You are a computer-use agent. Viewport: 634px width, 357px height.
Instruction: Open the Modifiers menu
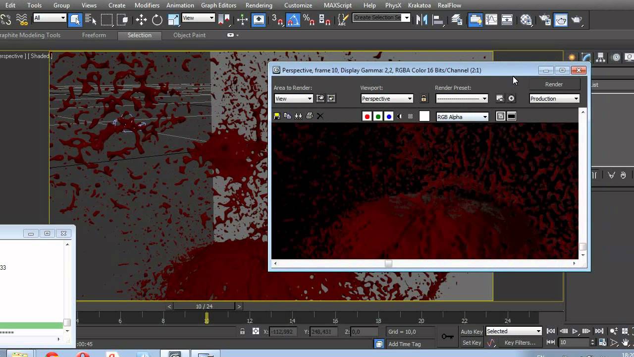pos(147,5)
